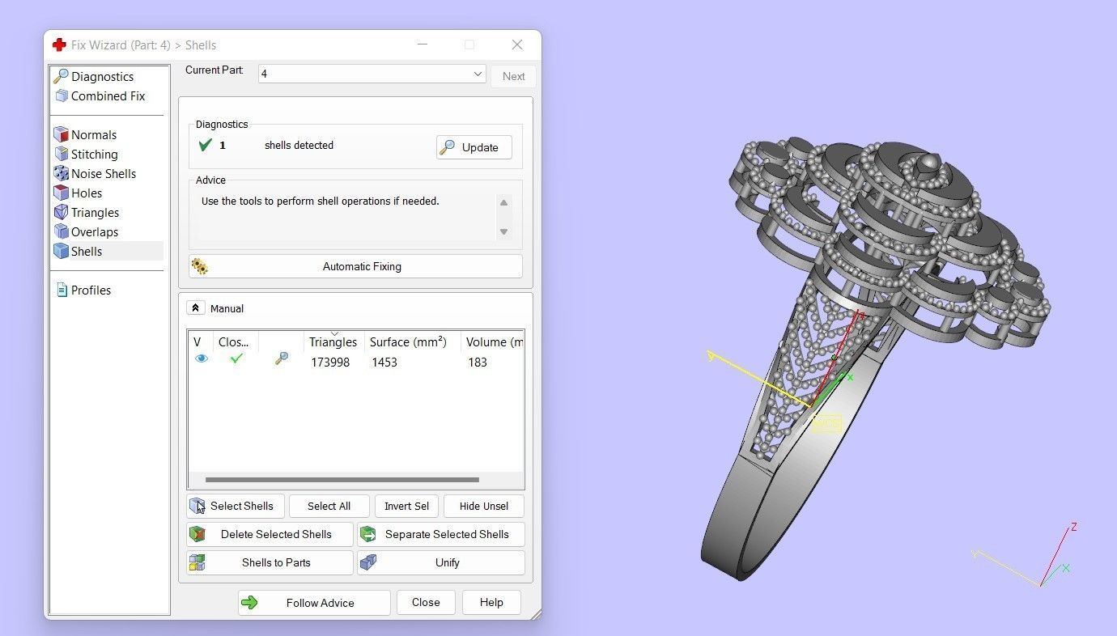Close the Fix Wizard via Close button

coord(426,602)
